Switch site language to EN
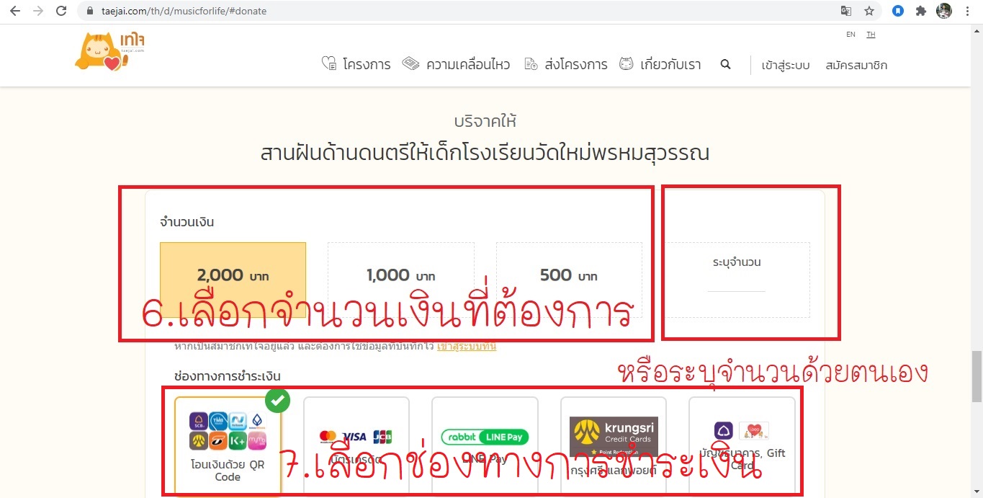The height and width of the screenshot is (498, 983). [850, 35]
